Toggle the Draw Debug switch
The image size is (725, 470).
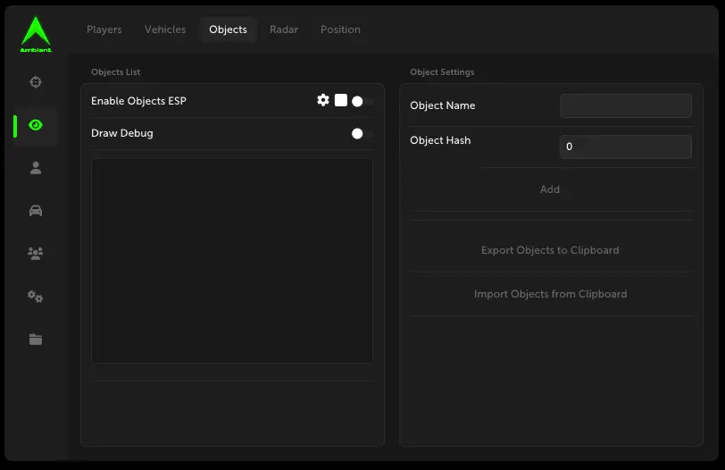(x=362, y=133)
